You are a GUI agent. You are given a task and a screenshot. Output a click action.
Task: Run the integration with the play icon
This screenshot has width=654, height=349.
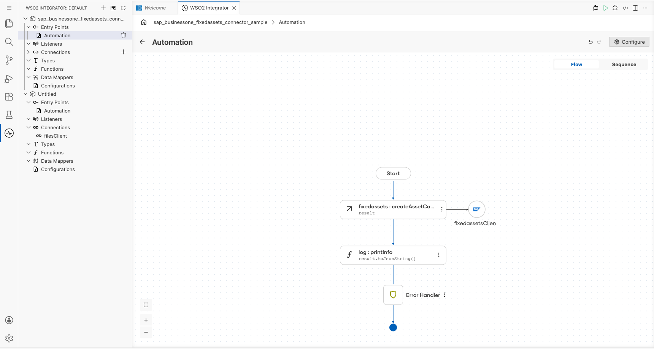(606, 8)
